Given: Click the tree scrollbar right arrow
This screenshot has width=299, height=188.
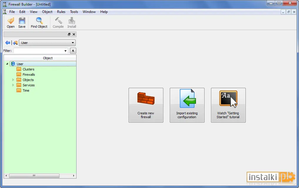Looking at the screenshot, I should pos(74,176).
